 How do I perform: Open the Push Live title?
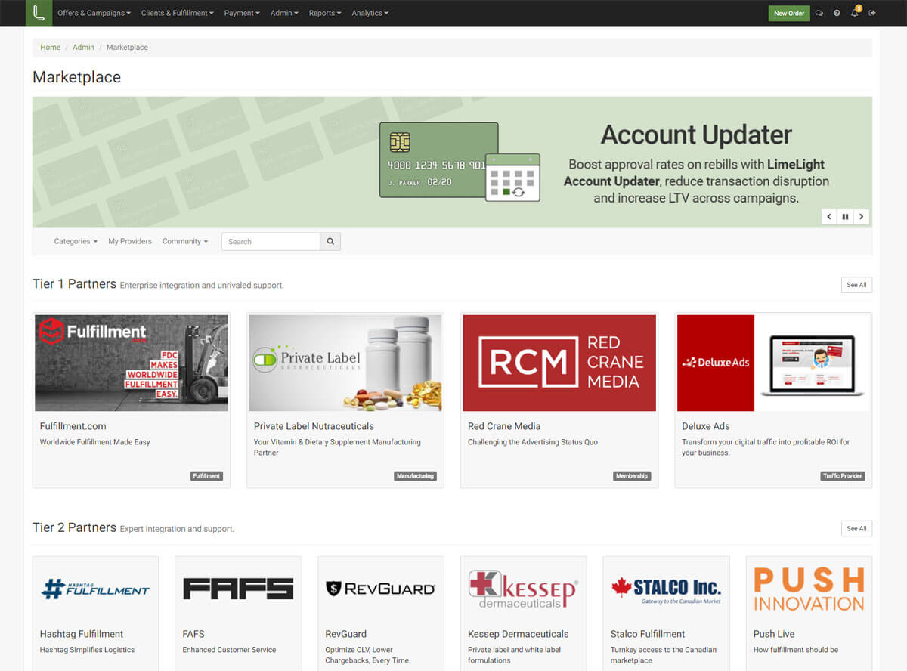(774, 634)
